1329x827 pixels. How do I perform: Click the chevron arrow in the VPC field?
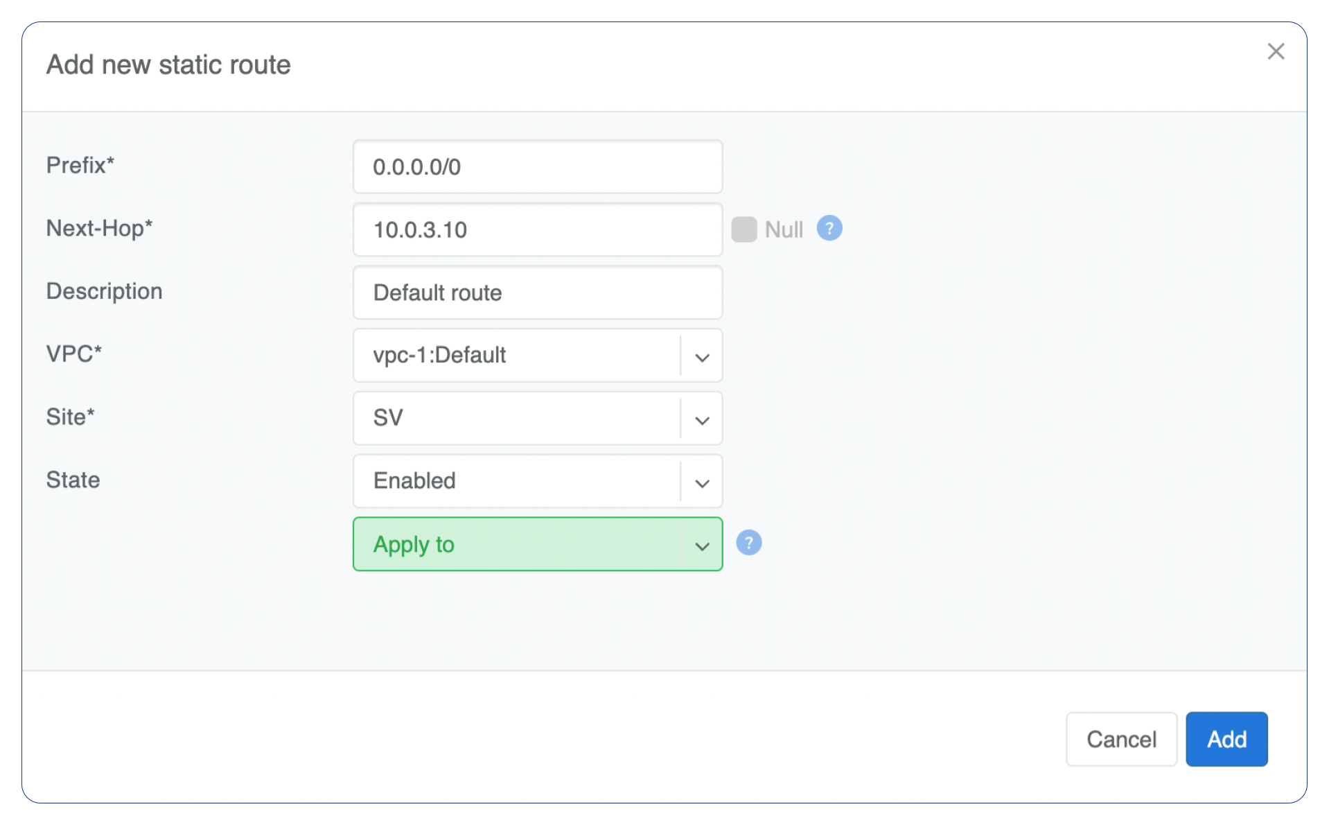[x=702, y=357]
